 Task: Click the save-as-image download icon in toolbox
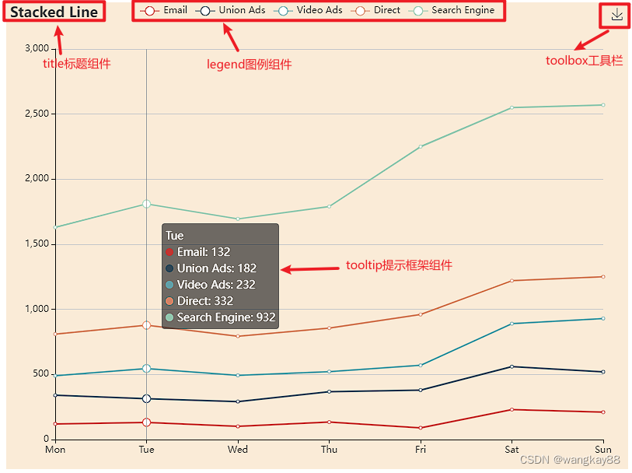click(616, 15)
